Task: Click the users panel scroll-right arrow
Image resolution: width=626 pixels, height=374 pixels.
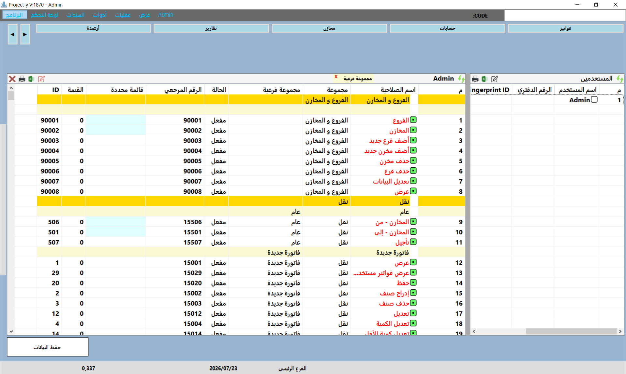Action: click(620, 331)
